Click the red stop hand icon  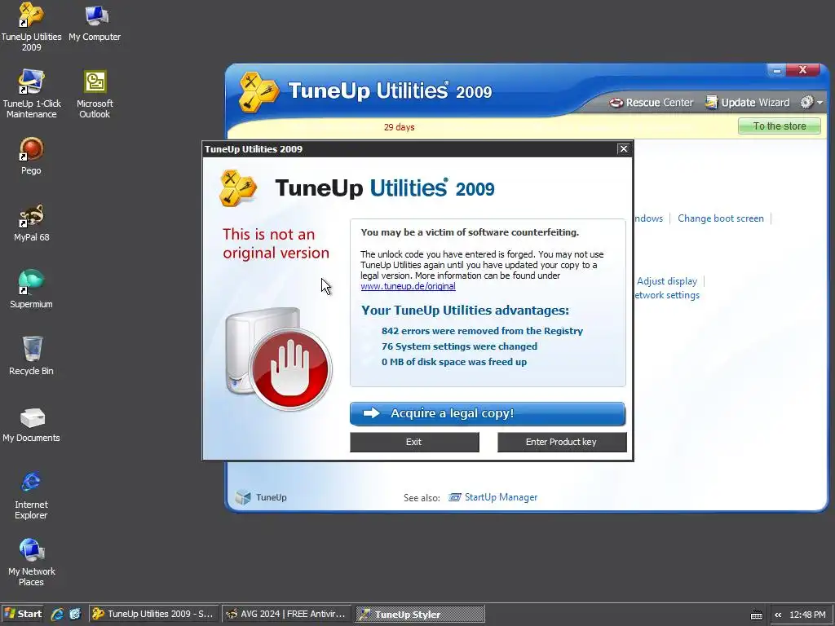290,368
